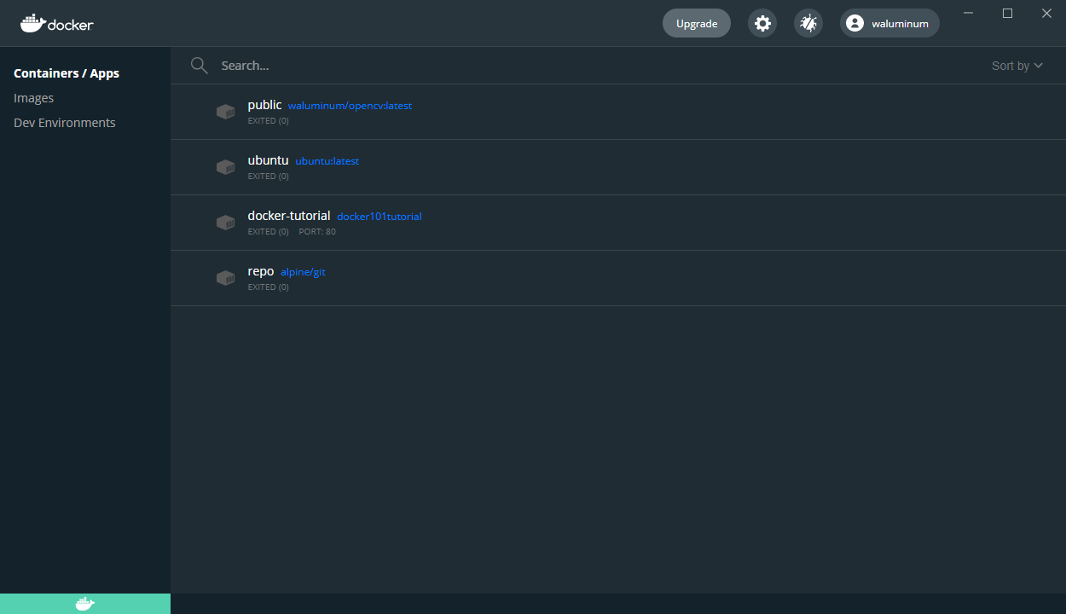
Task: Click the container icon for ubuntu
Action: (x=225, y=167)
